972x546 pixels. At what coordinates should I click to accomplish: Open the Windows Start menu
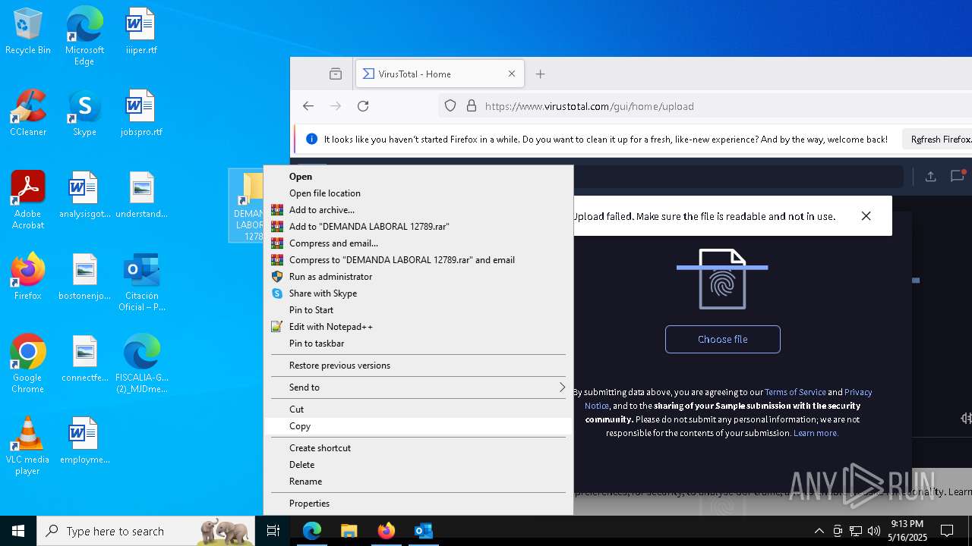(18, 531)
